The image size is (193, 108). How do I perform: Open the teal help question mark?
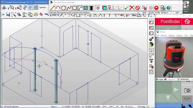[169, 8]
